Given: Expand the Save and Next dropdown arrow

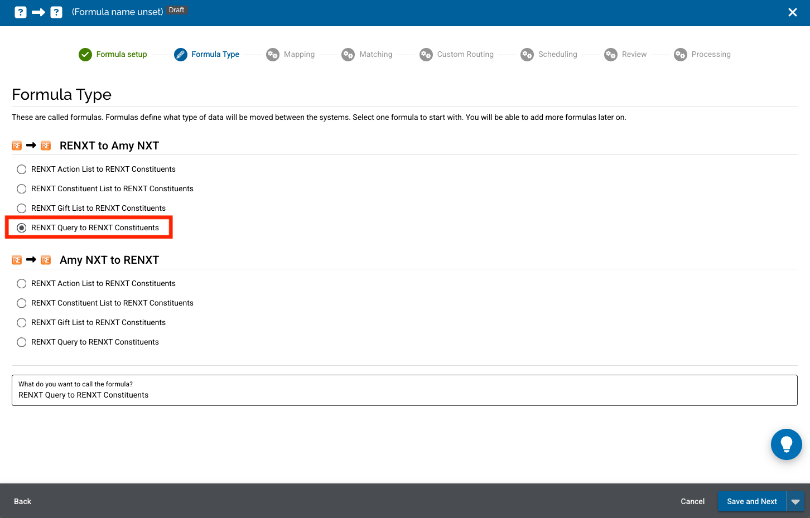Looking at the screenshot, I should point(795,501).
